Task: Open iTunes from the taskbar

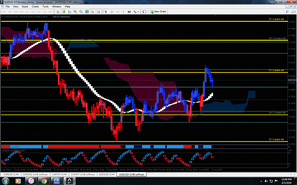Action: pos(31,181)
